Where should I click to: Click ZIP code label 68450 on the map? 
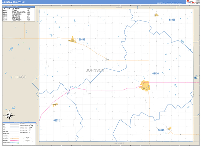pyautogui.click(x=155, y=73)
